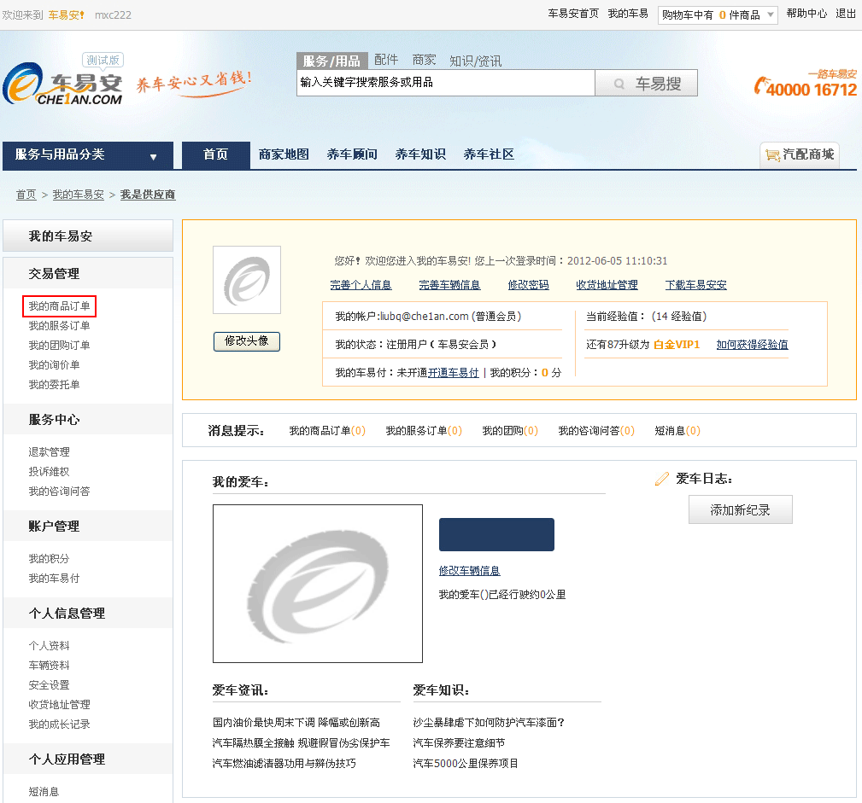Click the 我的车易安 breadcrumb link

[78, 195]
